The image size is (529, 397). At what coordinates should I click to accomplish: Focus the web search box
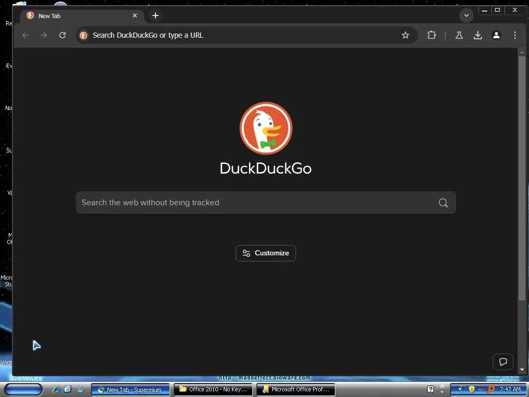pos(266,203)
